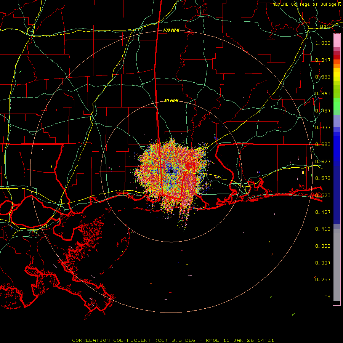Click the 0.733 scale value

323,128
